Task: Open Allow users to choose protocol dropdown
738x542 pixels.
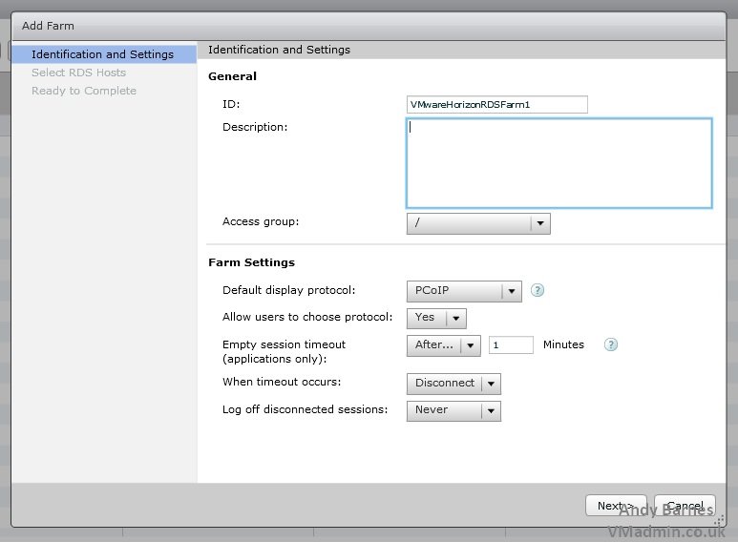Action: (436, 318)
